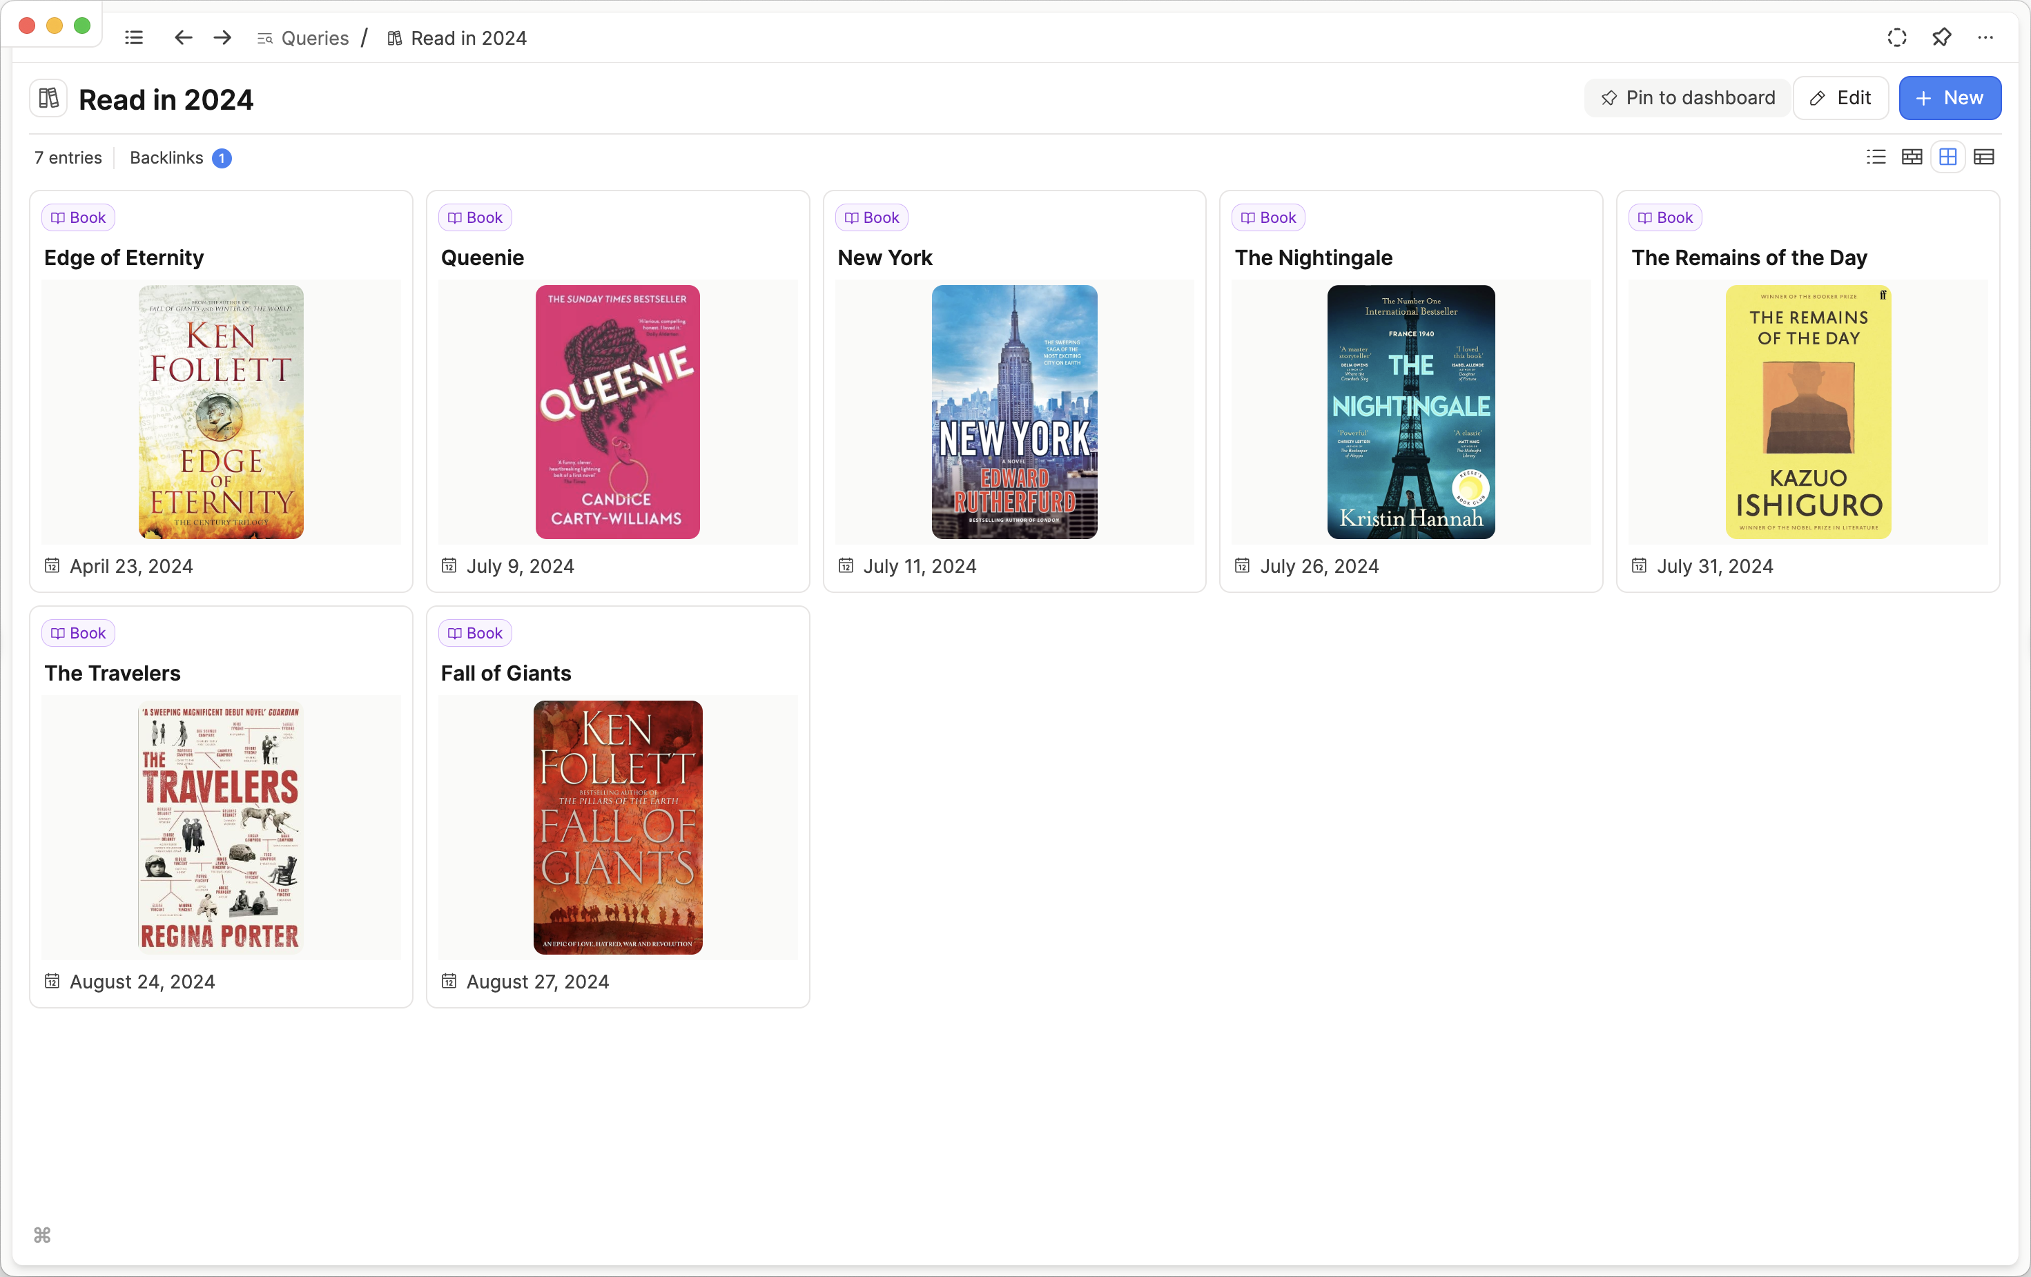Click the Book tag on Fall of Giants
This screenshot has height=1277, width=2031.
(x=475, y=634)
